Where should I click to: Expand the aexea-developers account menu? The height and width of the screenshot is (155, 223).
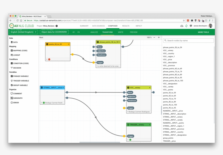(x=201, y=26)
